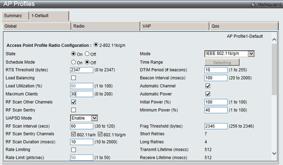
Task: Enable the Load Balancing checkbox
Action: [73, 78]
